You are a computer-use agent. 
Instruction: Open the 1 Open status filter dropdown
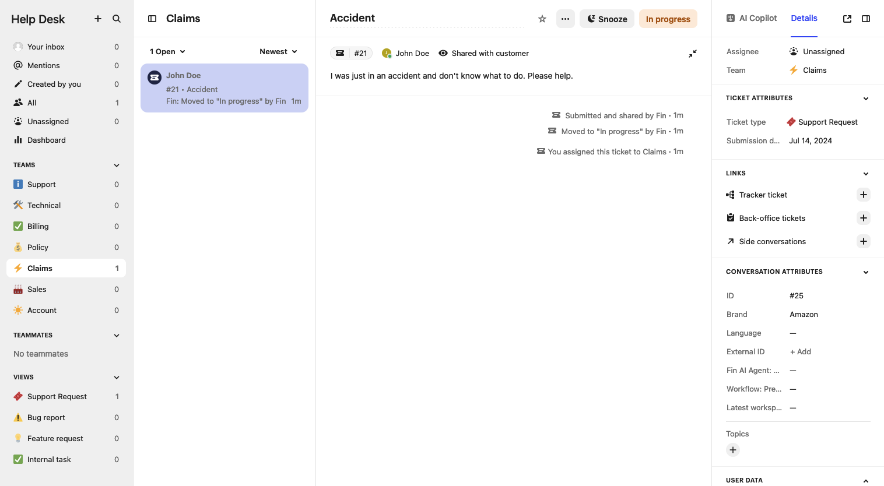tap(167, 51)
